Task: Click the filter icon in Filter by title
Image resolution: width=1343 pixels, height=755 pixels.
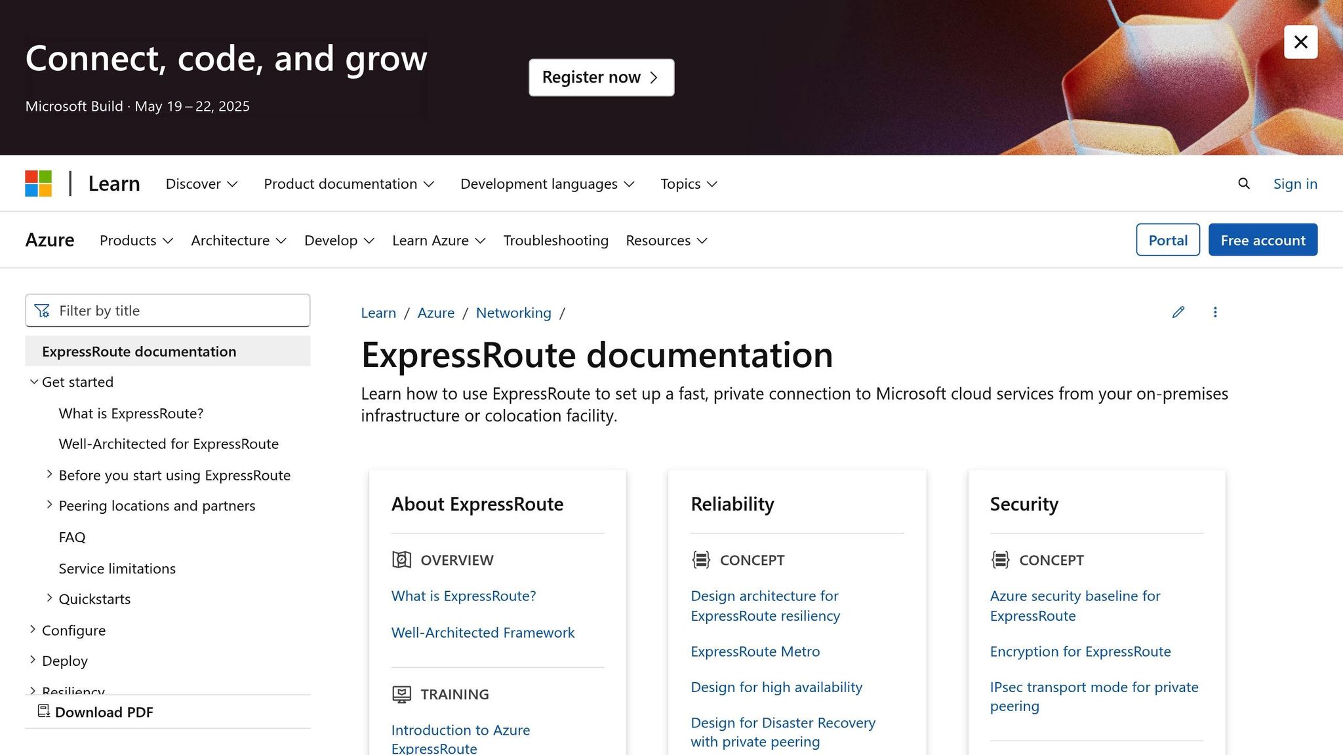Action: tap(42, 311)
